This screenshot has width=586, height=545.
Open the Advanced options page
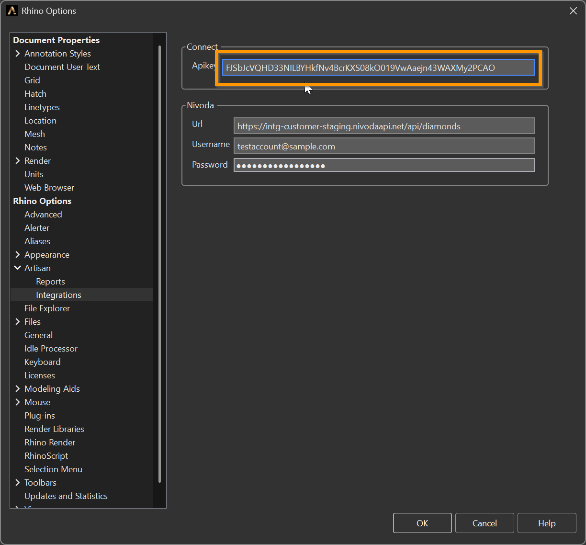pos(43,215)
